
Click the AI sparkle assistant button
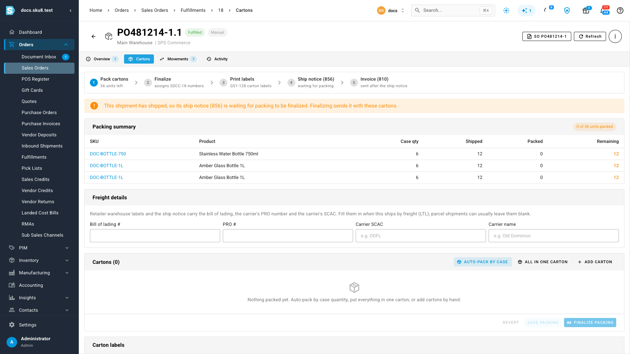click(526, 10)
